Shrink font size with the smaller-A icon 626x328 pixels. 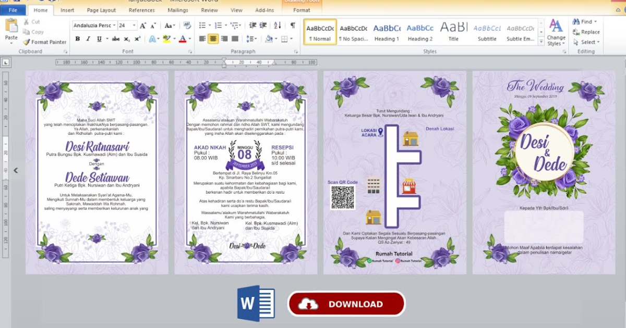[154, 25]
